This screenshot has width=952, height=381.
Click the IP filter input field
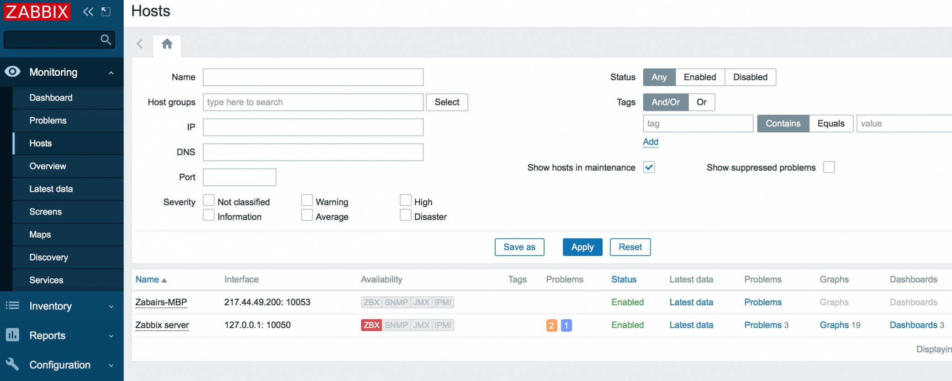(313, 127)
